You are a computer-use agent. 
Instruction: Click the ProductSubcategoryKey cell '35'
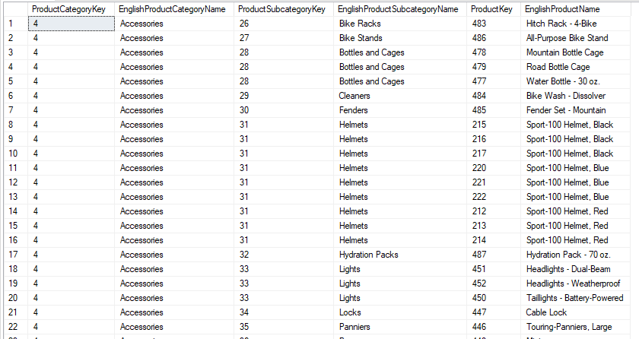point(284,327)
